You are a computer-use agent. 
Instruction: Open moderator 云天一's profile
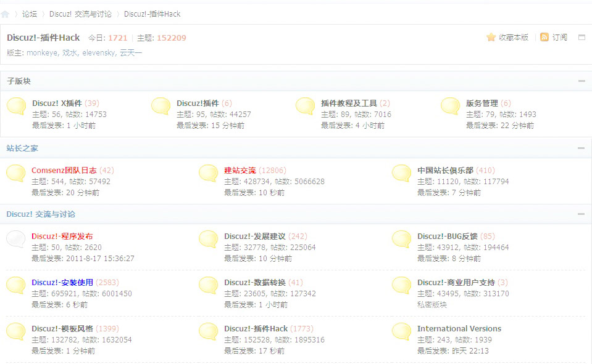pyautogui.click(x=131, y=53)
